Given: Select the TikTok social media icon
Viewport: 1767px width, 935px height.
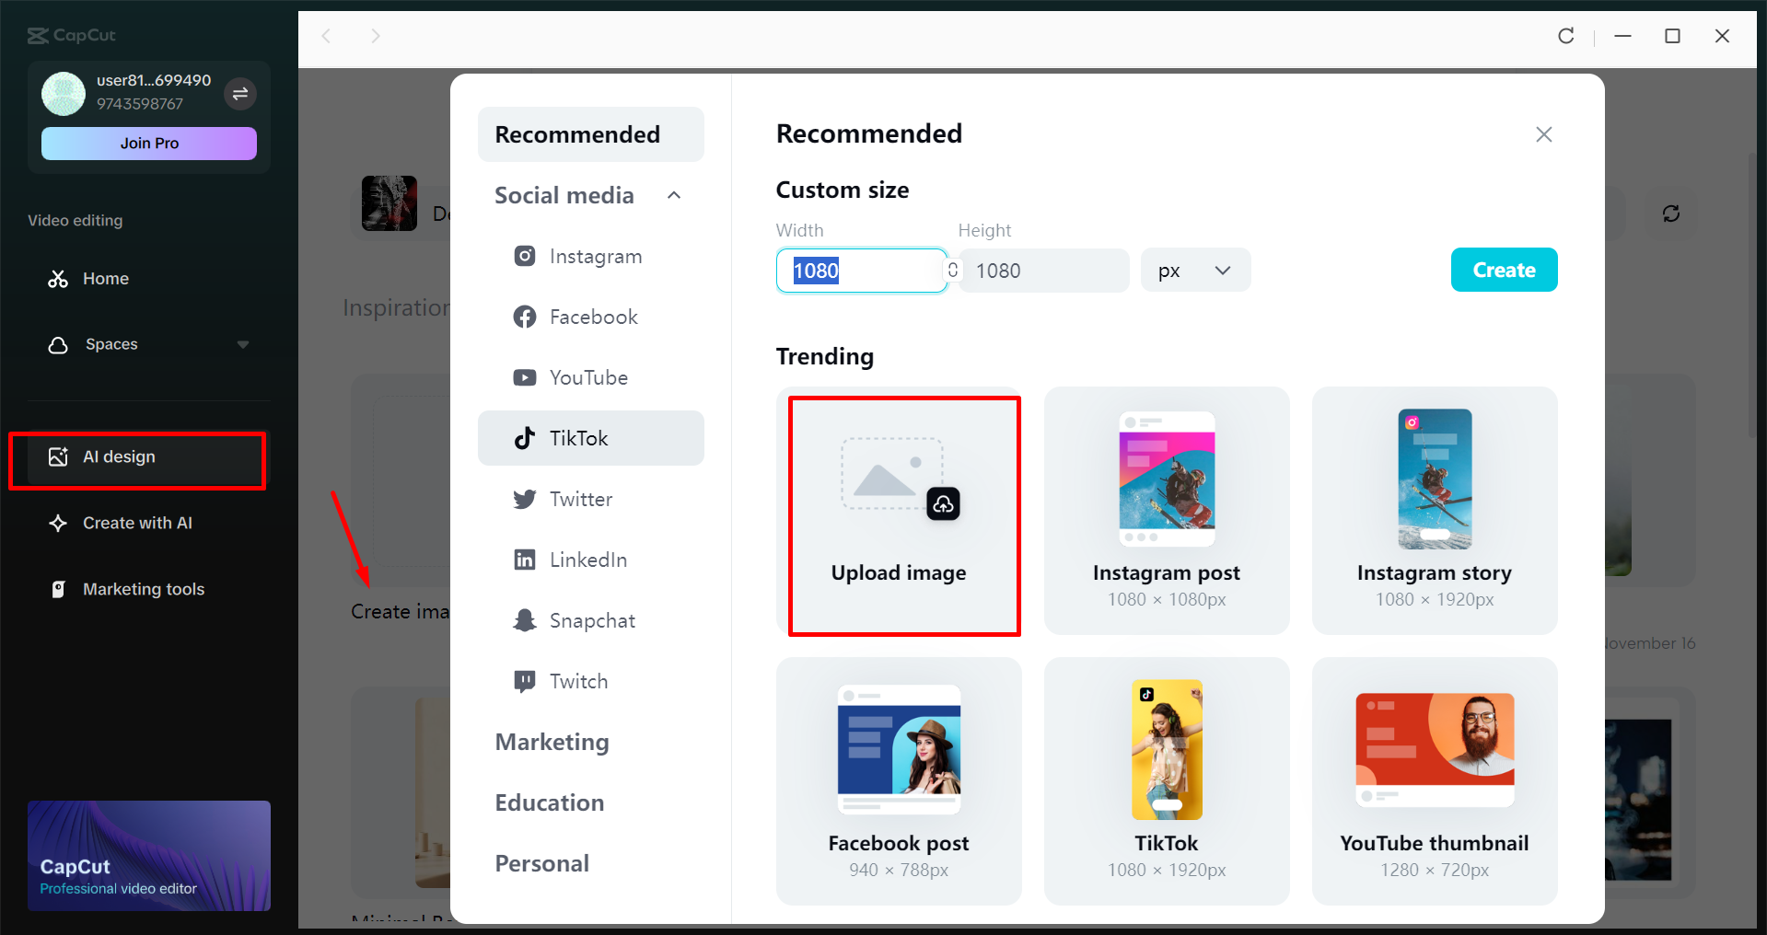Looking at the screenshot, I should click(x=524, y=438).
